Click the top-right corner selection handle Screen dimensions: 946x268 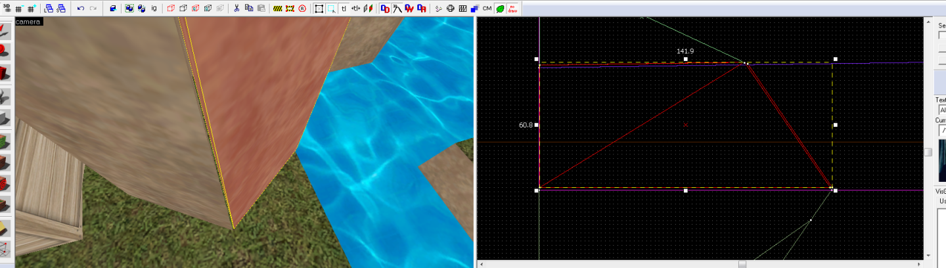tap(835, 59)
